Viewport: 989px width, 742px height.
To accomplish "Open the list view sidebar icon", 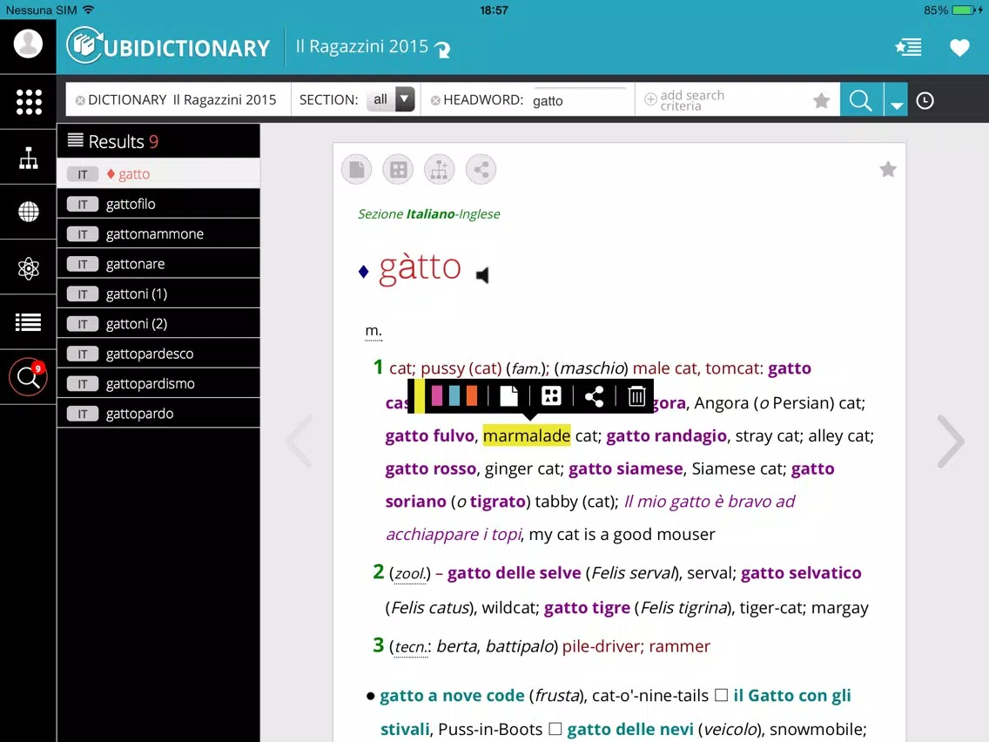I will 29,322.
